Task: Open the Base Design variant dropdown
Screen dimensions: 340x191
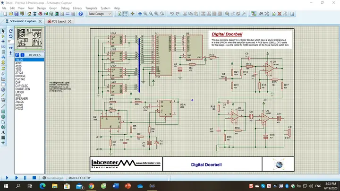Action: (x=100, y=14)
